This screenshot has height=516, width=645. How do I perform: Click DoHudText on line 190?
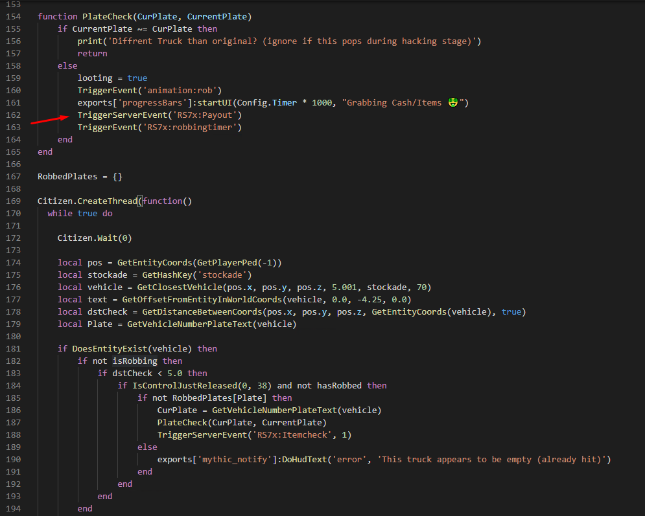[x=305, y=460]
